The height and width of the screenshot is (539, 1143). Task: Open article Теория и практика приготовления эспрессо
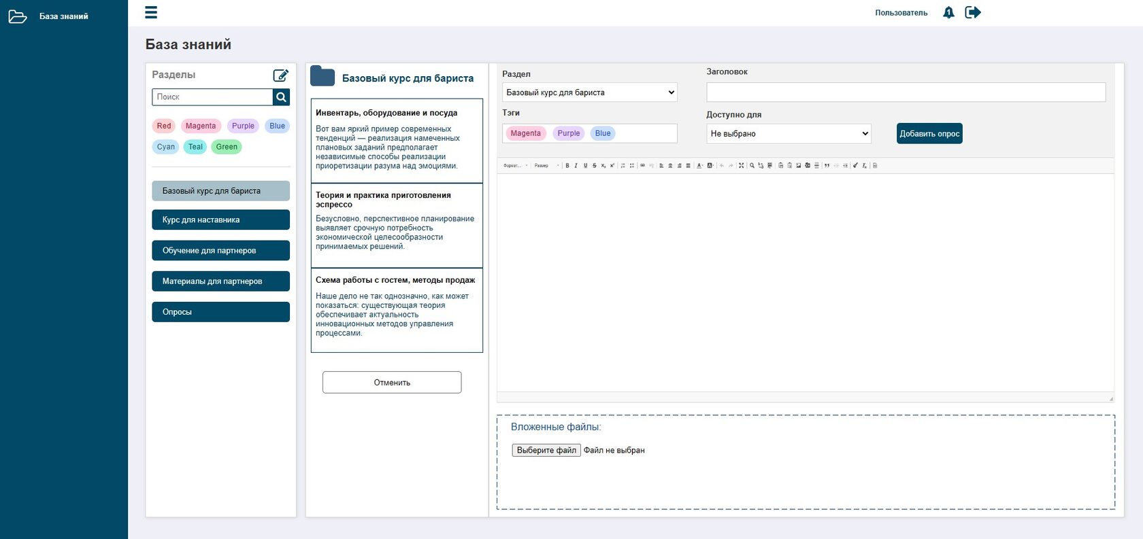tap(397, 226)
